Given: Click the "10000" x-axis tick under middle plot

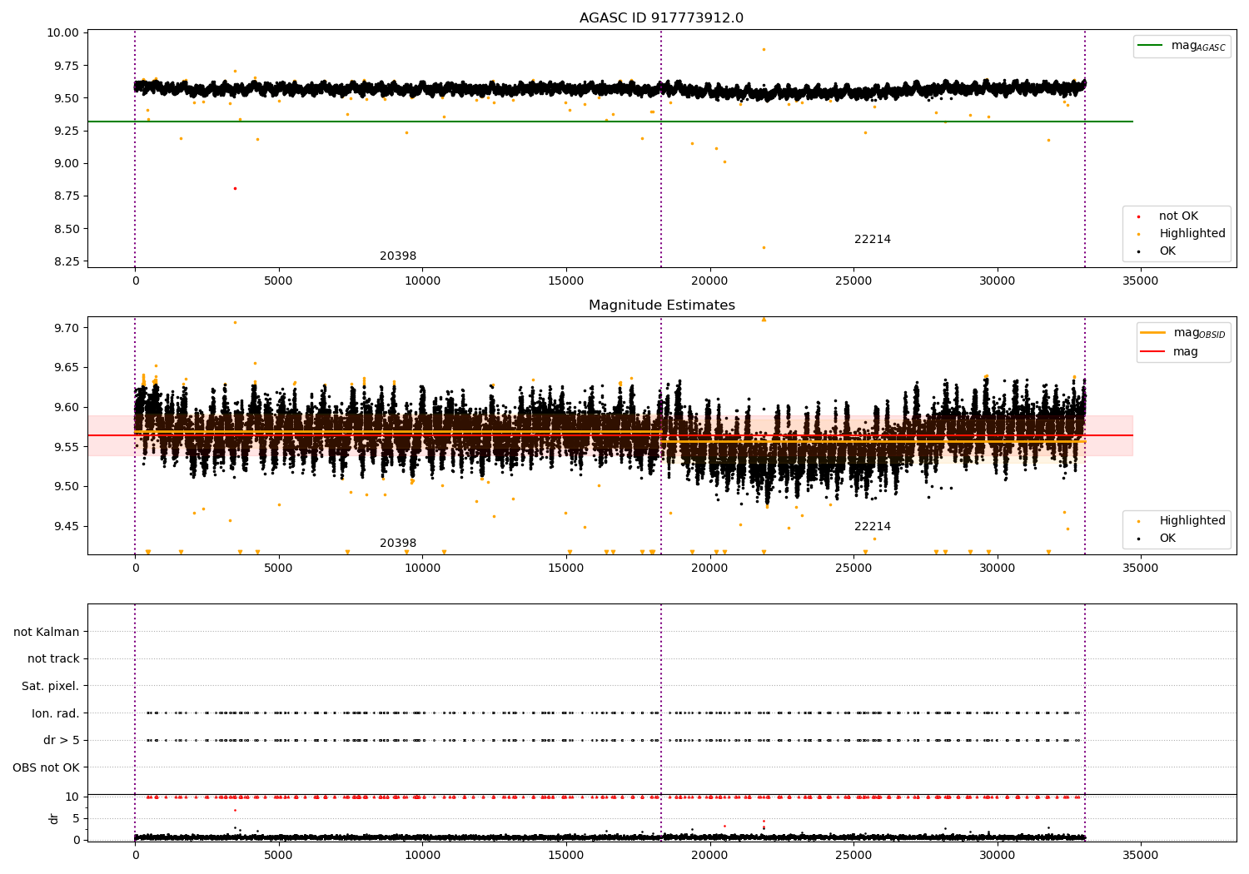Looking at the screenshot, I should click(422, 569).
